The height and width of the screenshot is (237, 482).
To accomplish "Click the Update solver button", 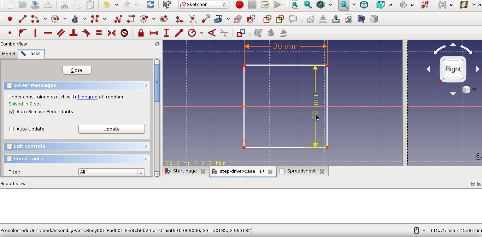I will [111, 129].
